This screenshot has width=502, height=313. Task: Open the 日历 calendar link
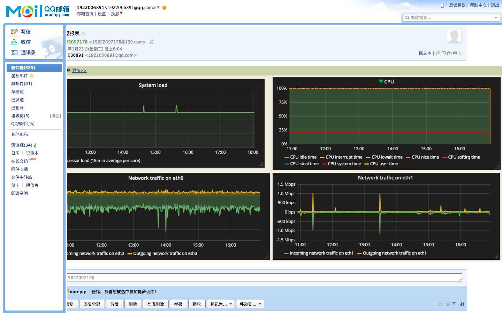(x=15, y=153)
